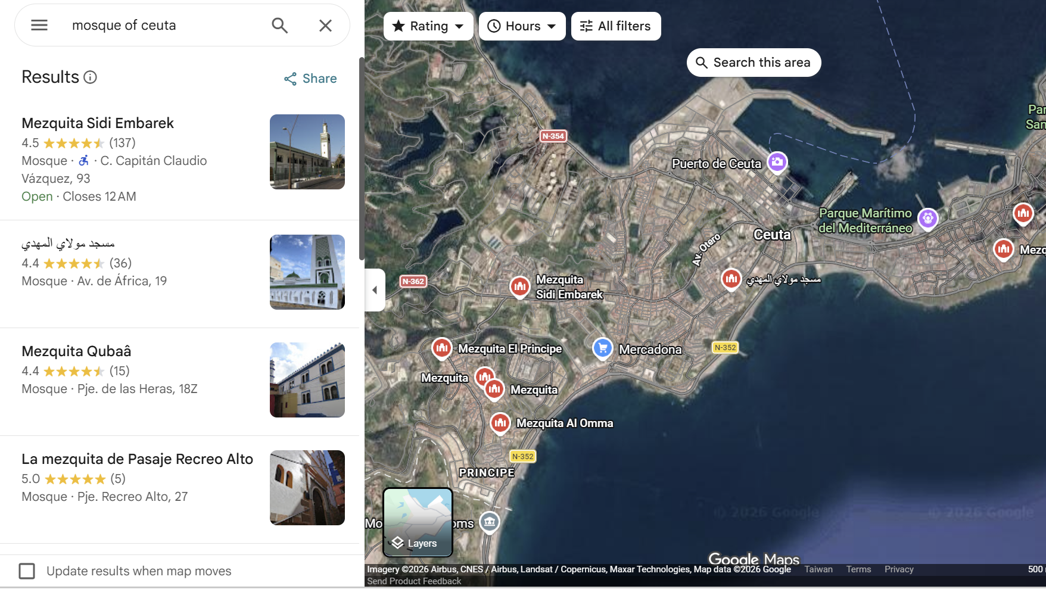Click the 5.0 rating with (5) reviews

(x=74, y=479)
